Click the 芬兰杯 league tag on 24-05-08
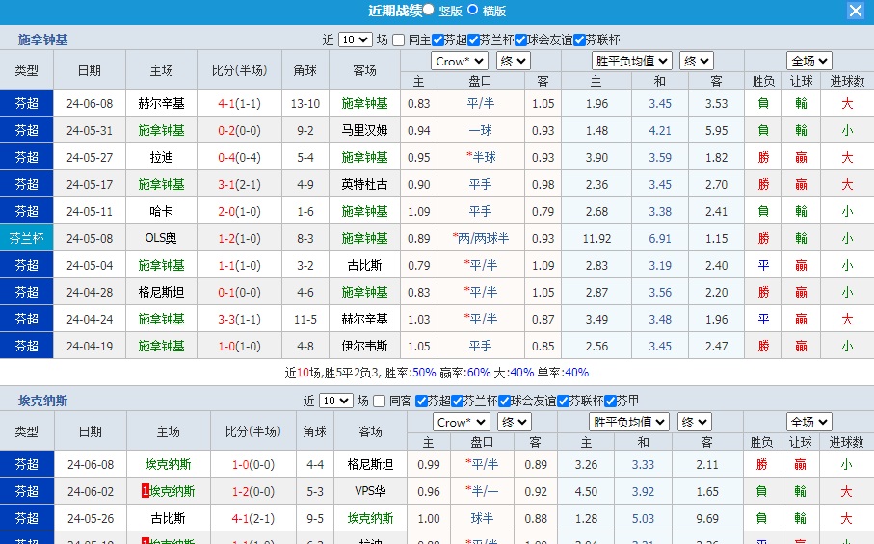The width and height of the screenshot is (874, 544). click(x=26, y=238)
